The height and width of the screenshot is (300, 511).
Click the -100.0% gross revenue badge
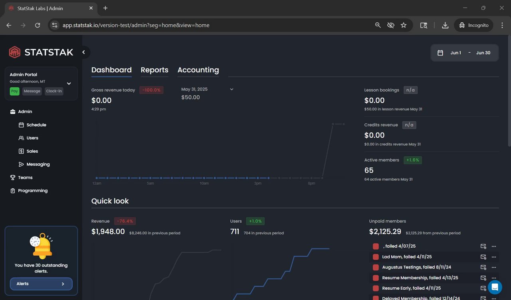(x=151, y=90)
